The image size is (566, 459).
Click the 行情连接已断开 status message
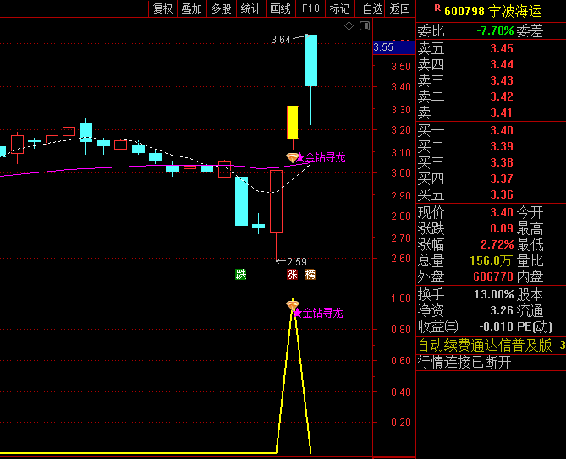pos(464,362)
